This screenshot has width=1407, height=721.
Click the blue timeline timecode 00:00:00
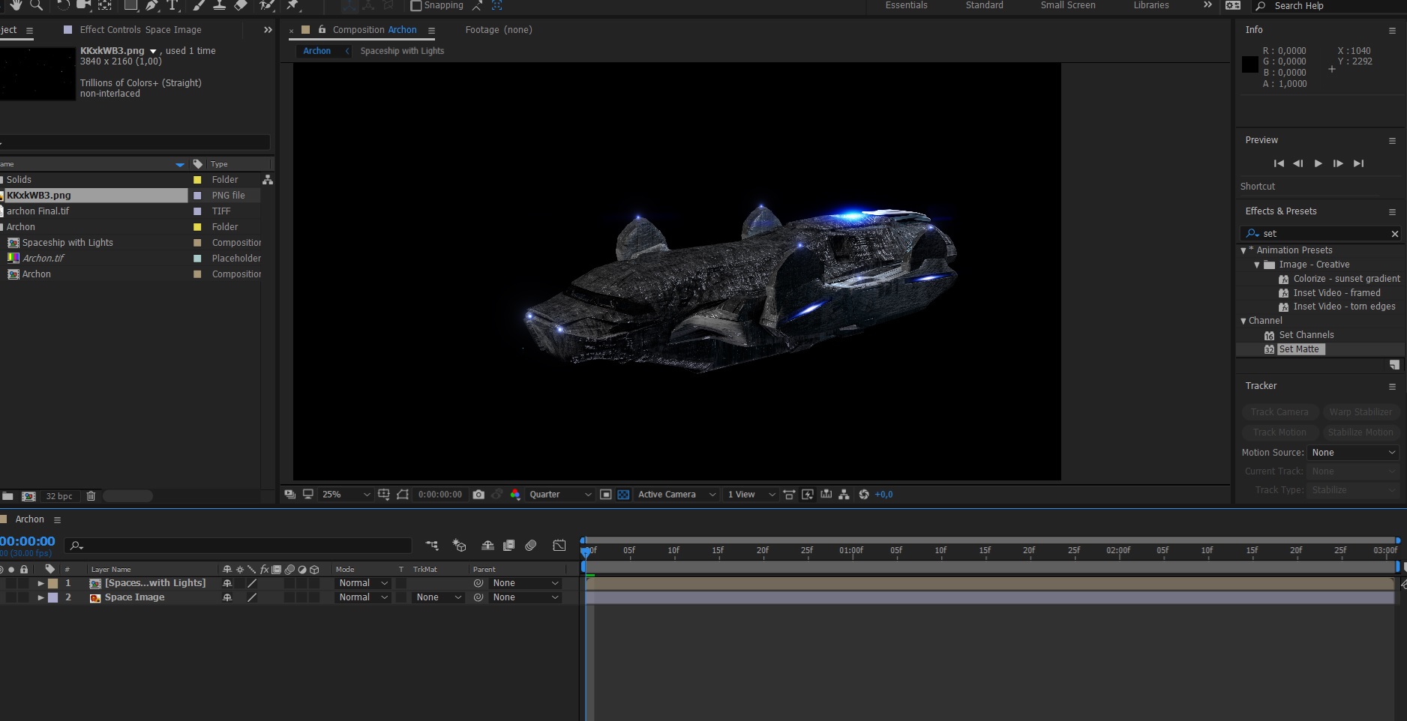pyautogui.click(x=27, y=541)
